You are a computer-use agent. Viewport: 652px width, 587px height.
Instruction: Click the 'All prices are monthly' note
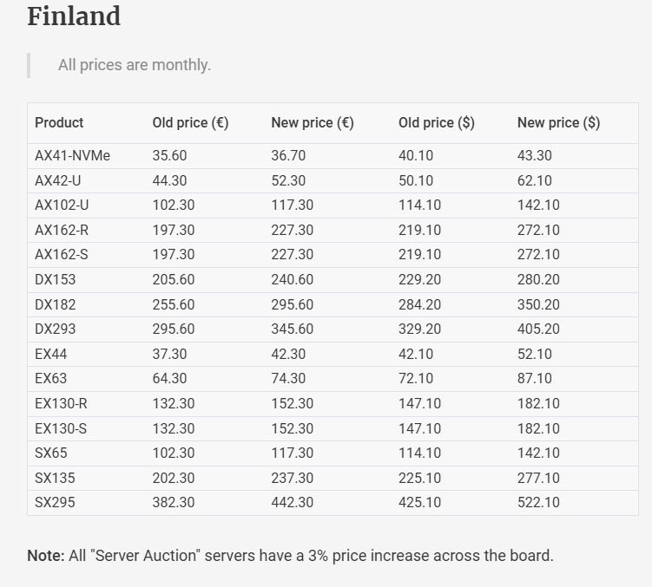coord(135,65)
